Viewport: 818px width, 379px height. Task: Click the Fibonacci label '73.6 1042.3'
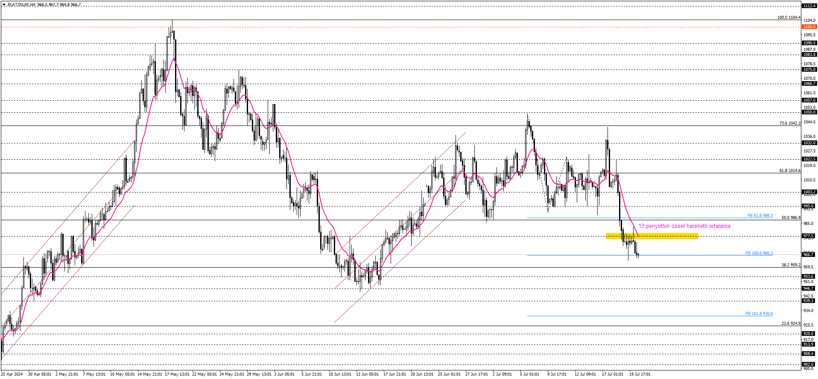pyautogui.click(x=790, y=123)
